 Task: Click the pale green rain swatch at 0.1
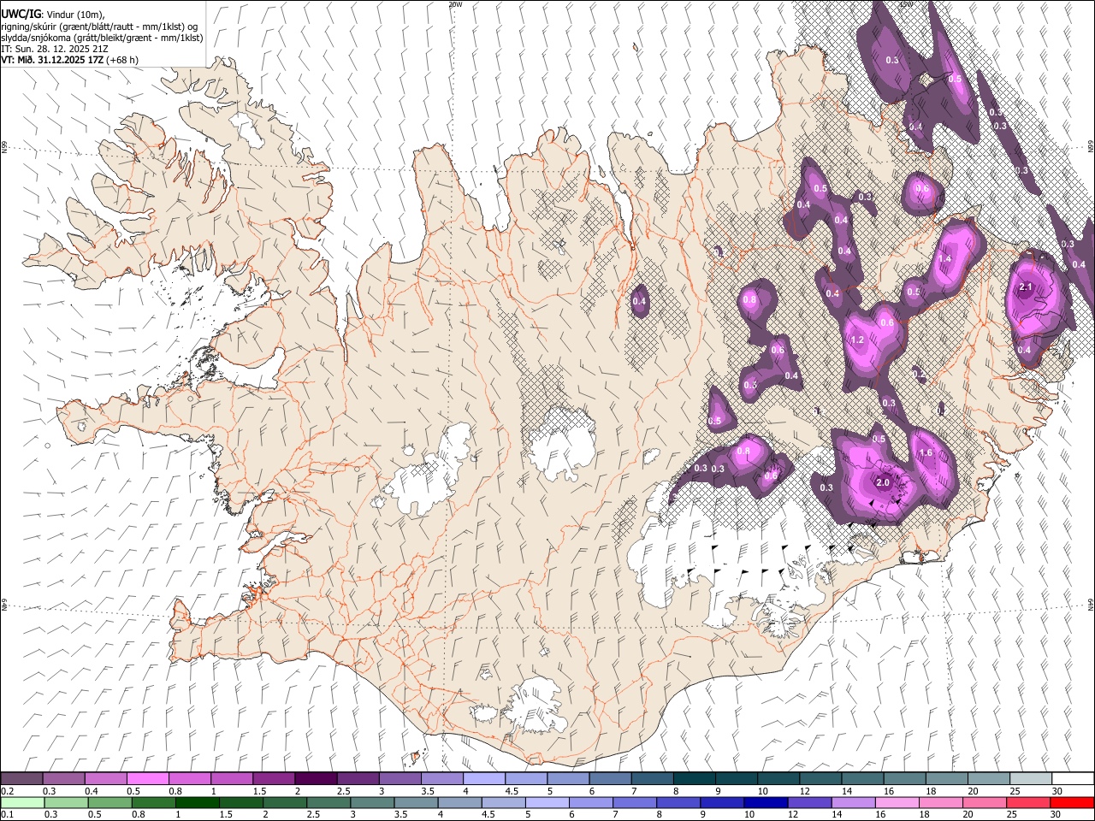coord(22,802)
